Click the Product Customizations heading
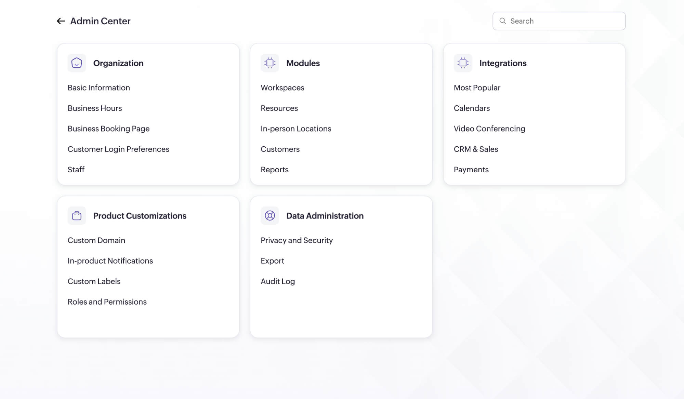684x399 pixels. click(x=140, y=216)
